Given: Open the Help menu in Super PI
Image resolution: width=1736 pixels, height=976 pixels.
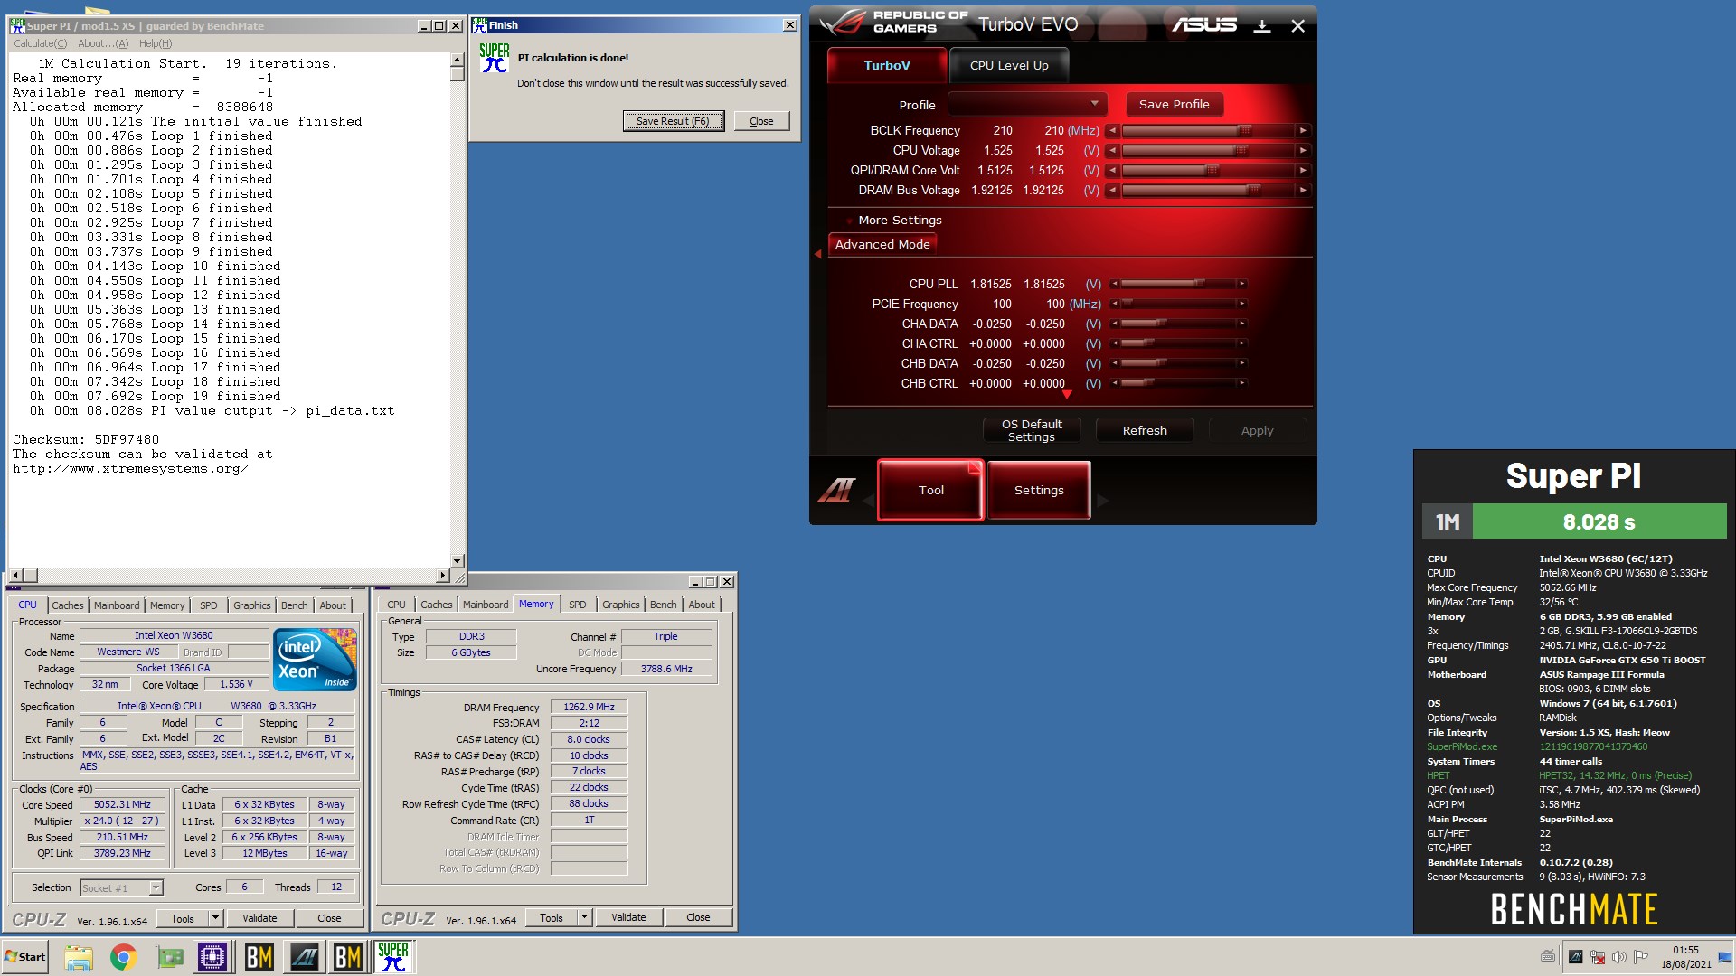Looking at the screenshot, I should pos(156,43).
